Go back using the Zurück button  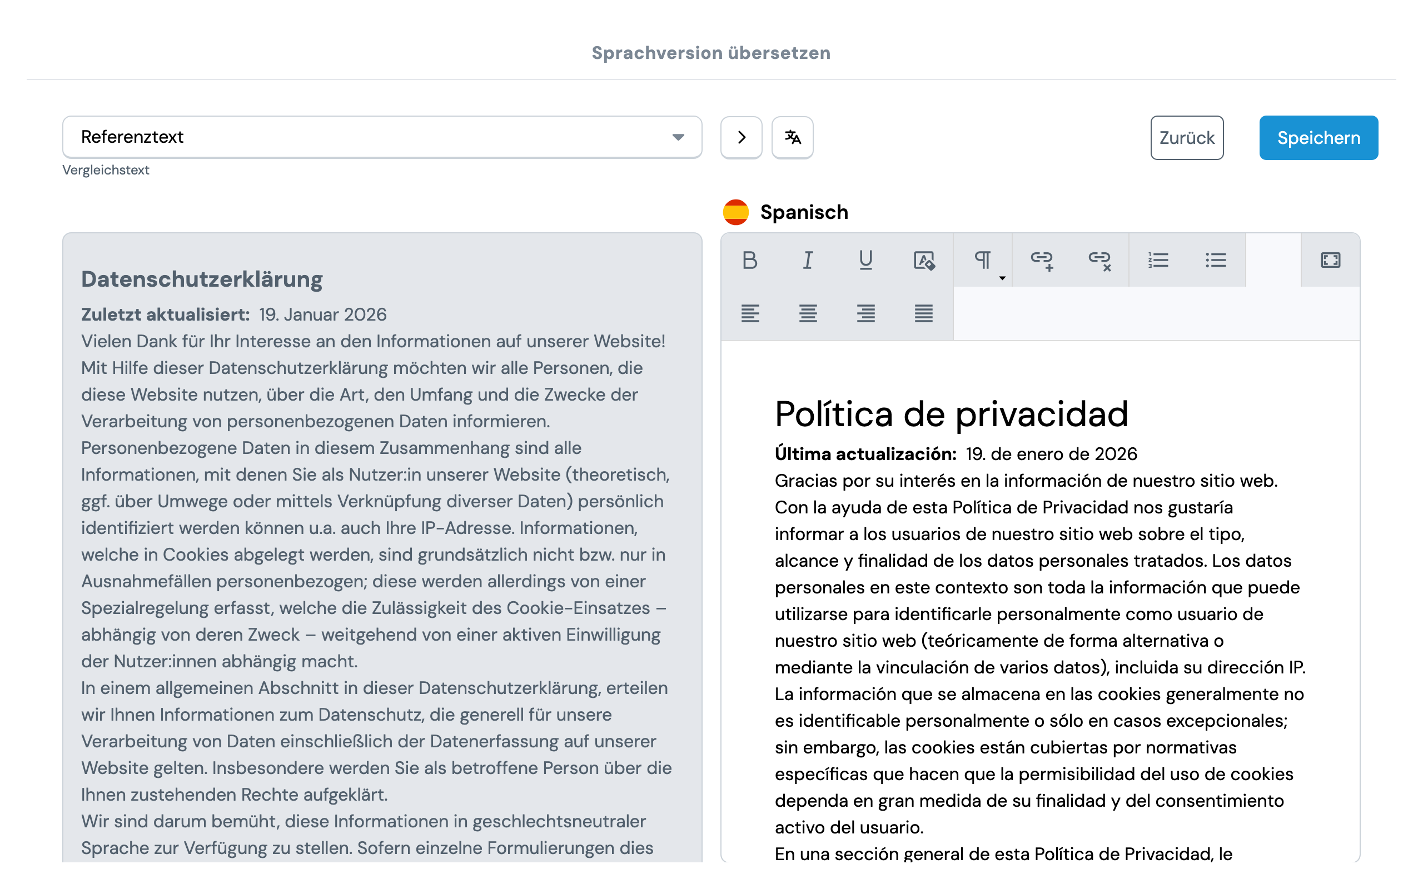[x=1187, y=137]
